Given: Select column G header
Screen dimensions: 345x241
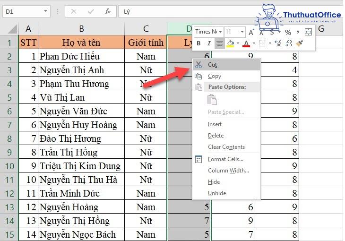Looking at the screenshot, I should tap(321, 29).
